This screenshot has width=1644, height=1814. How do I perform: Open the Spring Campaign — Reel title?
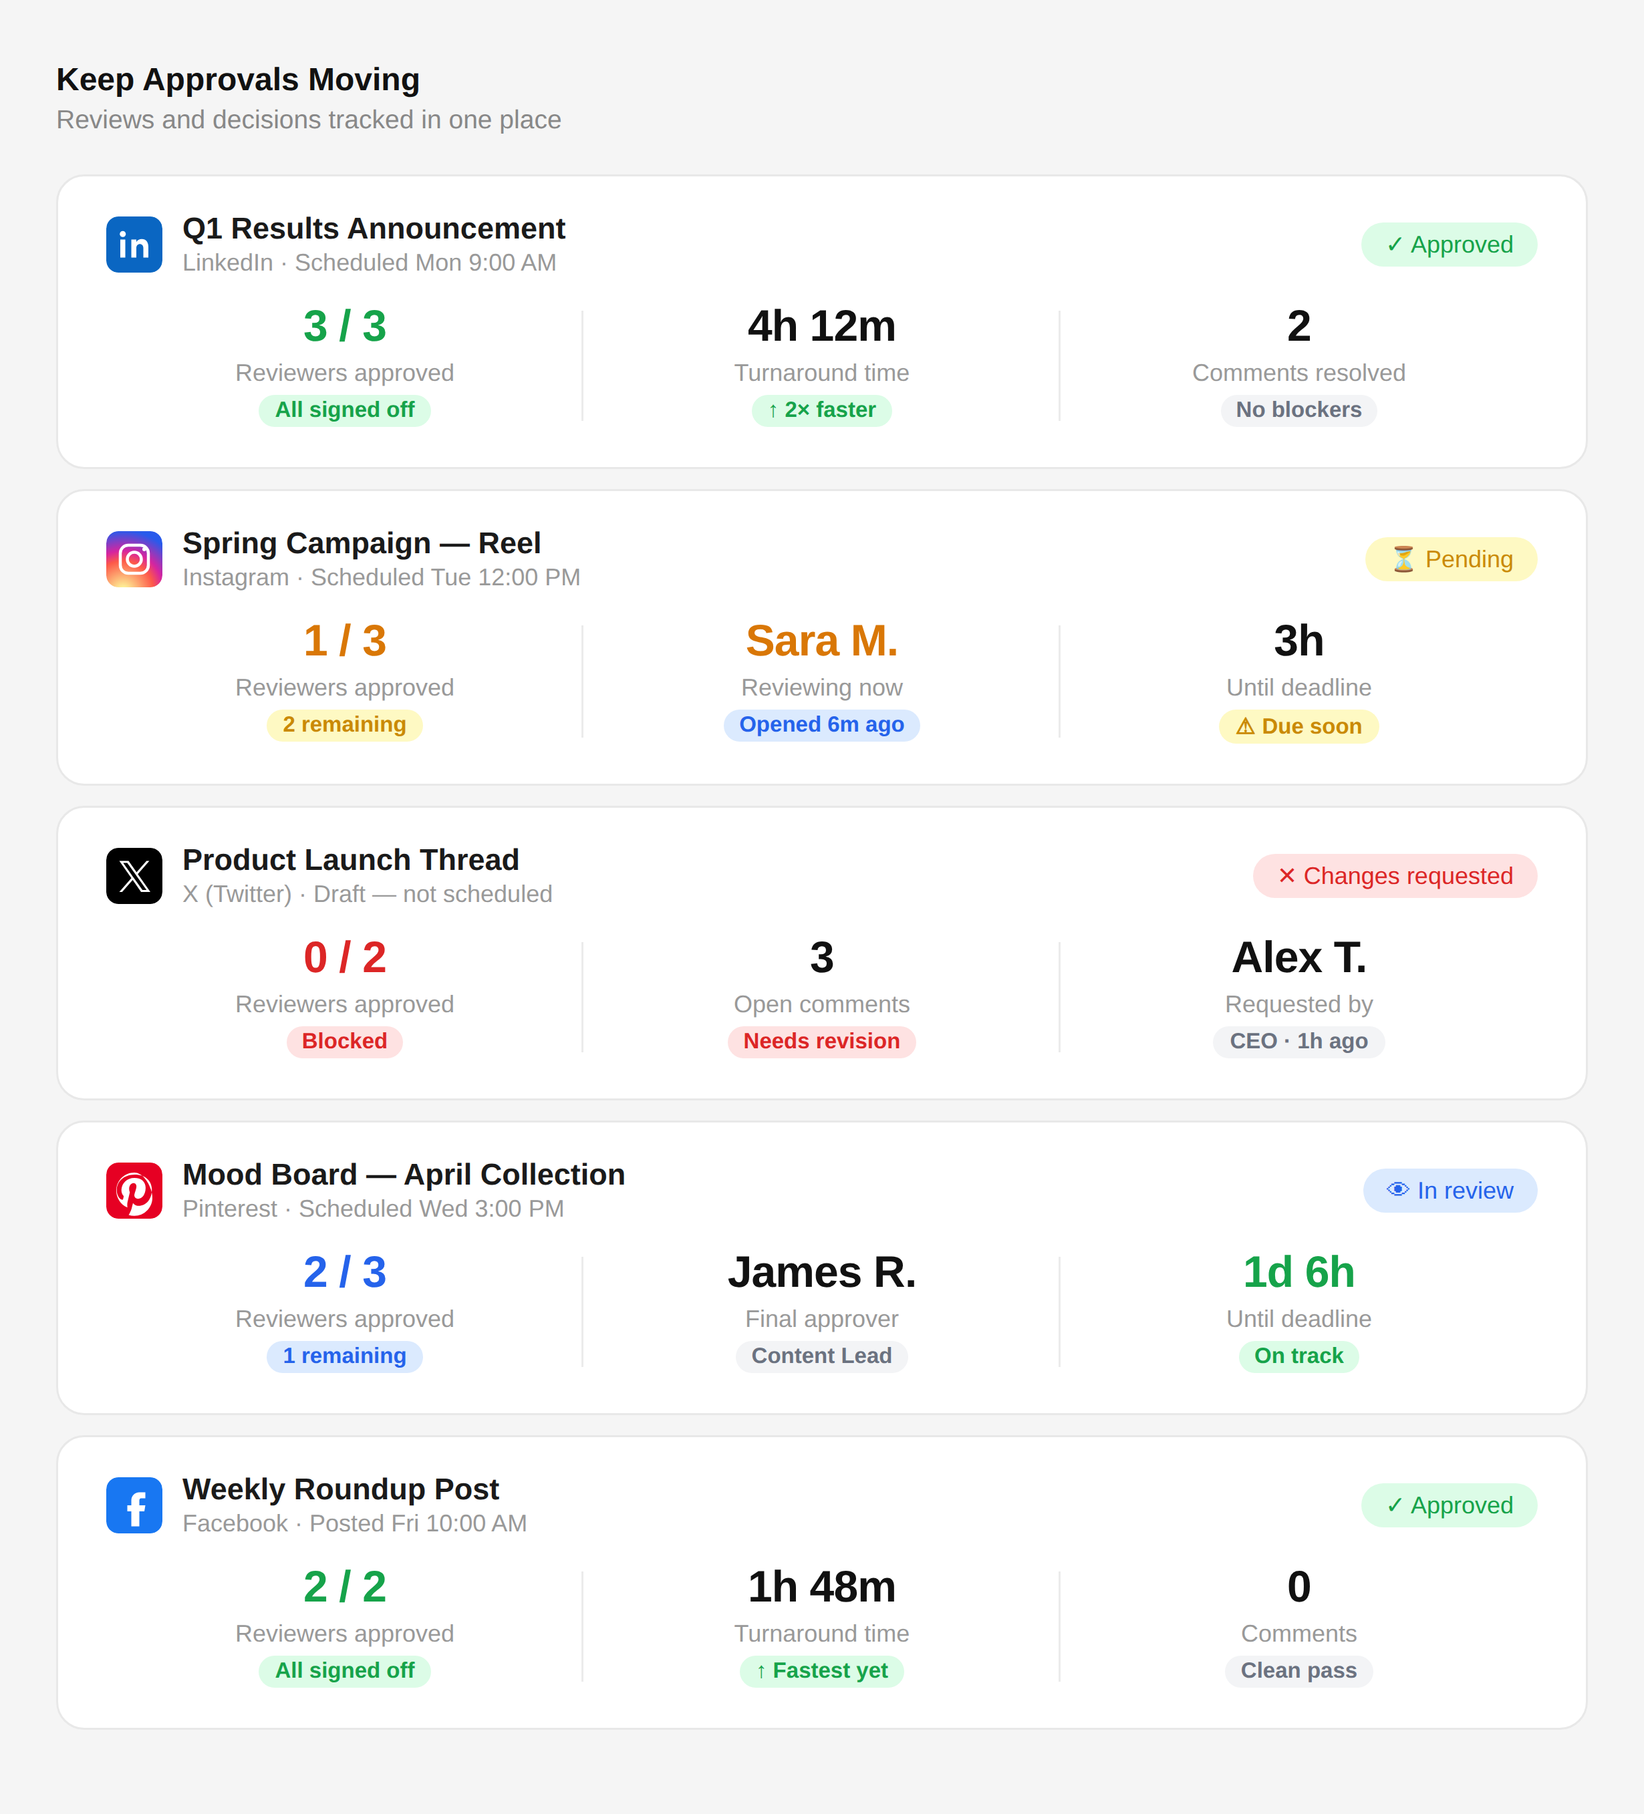361,543
